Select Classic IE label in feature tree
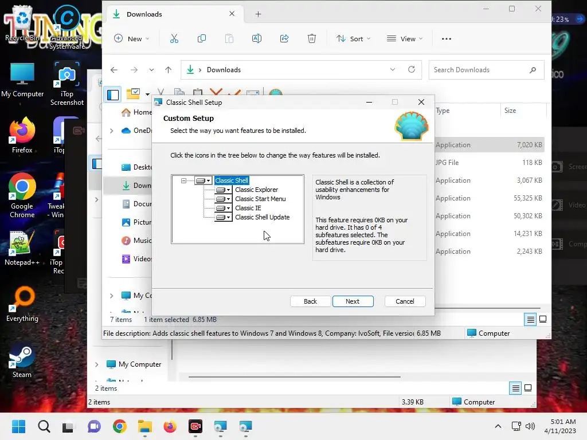587x440 pixels. [248, 208]
